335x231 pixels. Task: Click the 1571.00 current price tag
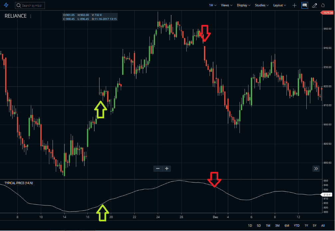327,13
